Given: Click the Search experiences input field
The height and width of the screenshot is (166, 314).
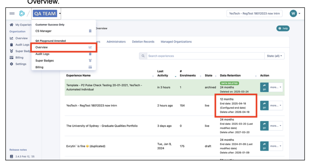Looking at the screenshot, I should [205, 56].
